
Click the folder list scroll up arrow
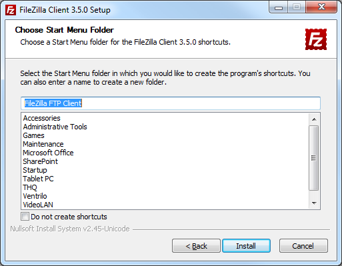tap(314, 119)
